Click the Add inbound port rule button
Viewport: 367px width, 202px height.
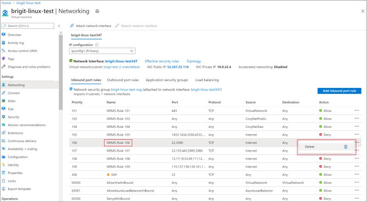(339, 91)
